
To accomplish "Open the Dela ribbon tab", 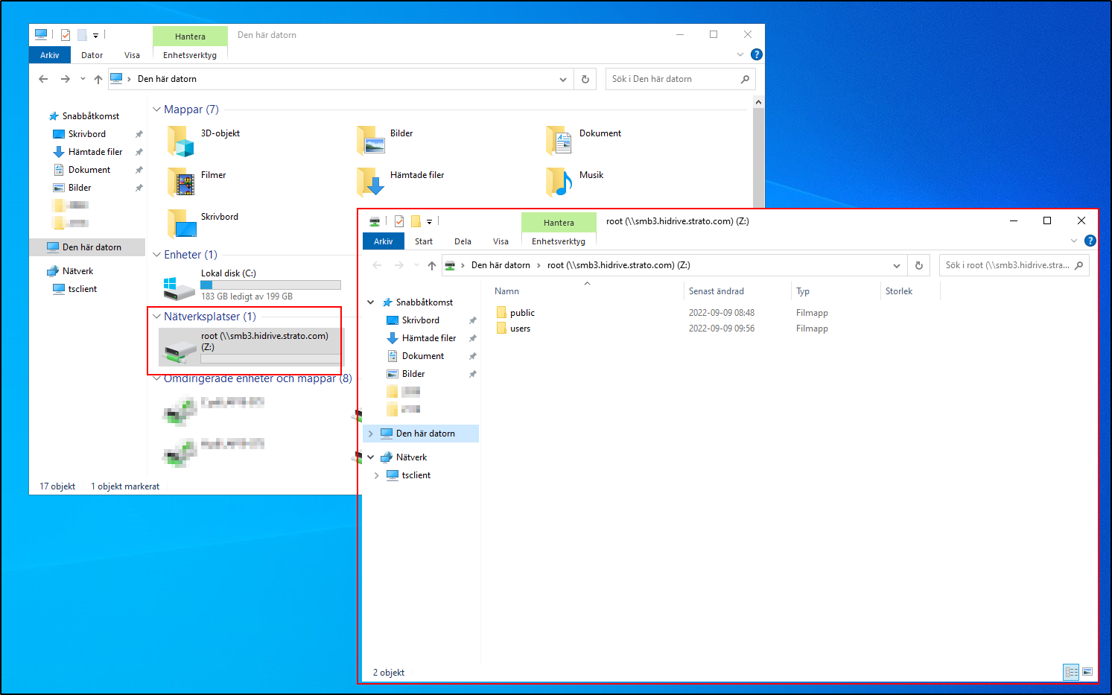I will (x=463, y=241).
